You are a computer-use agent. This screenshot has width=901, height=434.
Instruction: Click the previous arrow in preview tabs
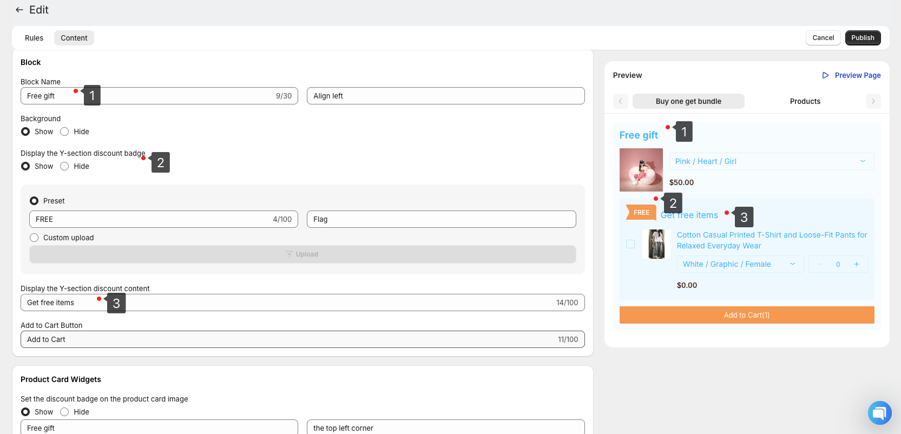click(621, 101)
